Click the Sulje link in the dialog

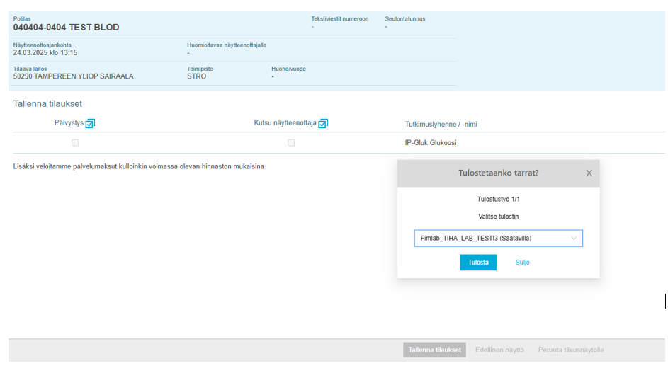click(x=522, y=263)
